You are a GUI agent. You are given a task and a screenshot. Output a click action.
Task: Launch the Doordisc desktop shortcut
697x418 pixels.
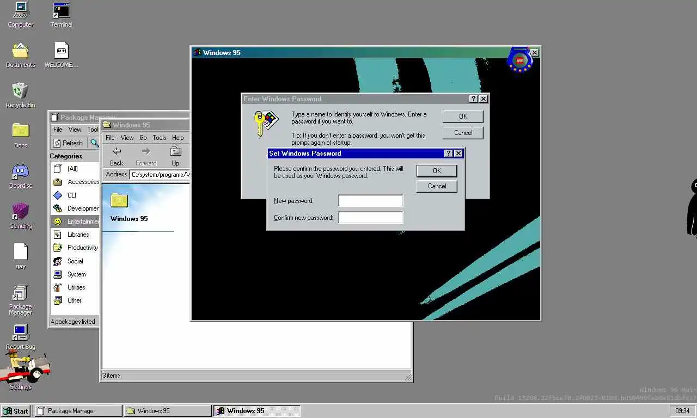point(20,176)
